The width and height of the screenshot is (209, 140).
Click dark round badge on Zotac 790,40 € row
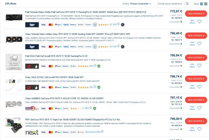click(x=122, y=47)
